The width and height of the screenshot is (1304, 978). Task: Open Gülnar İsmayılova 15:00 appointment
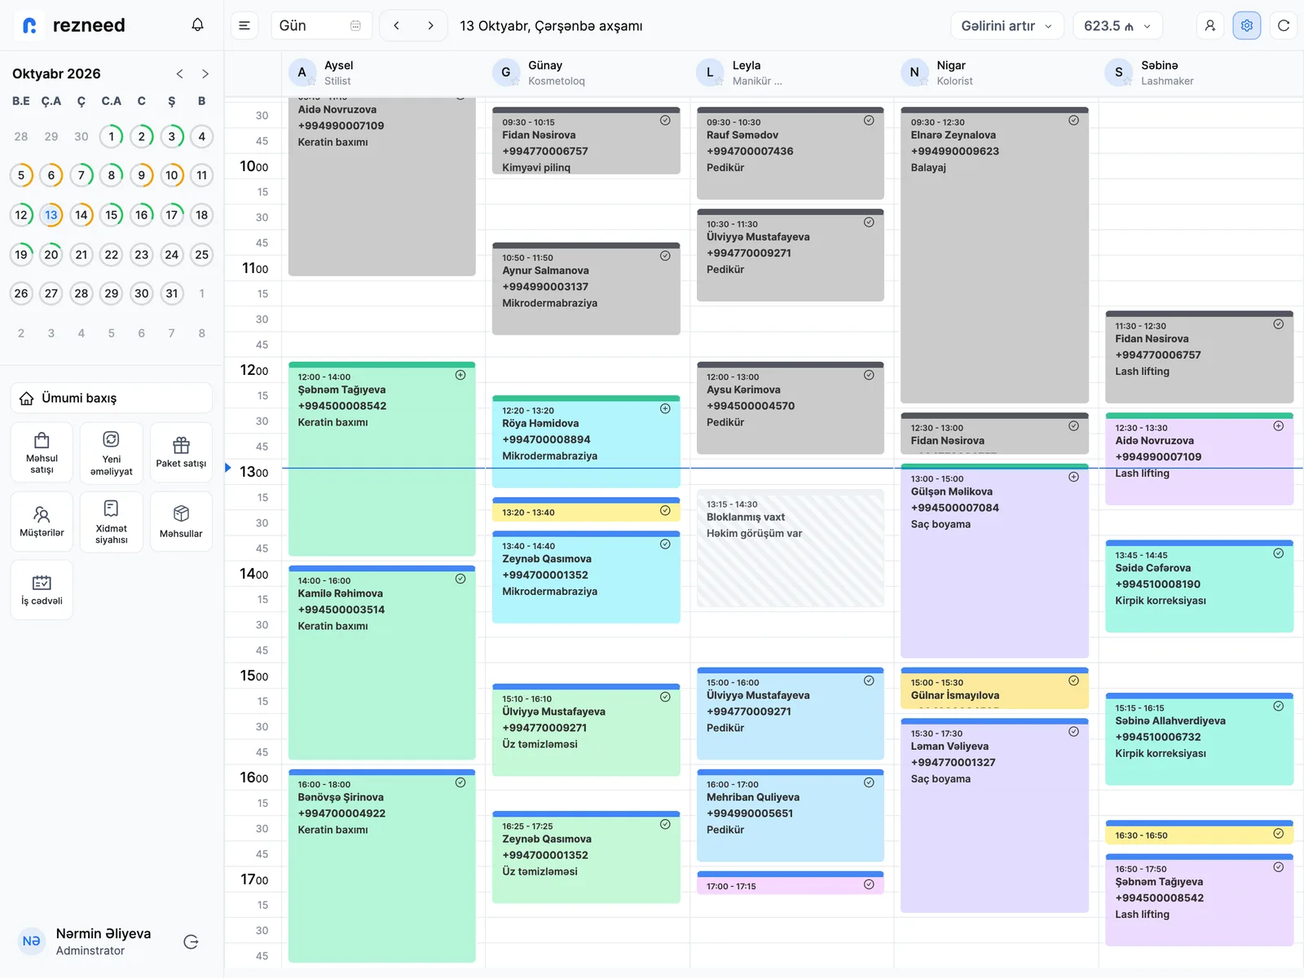click(994, 689)
